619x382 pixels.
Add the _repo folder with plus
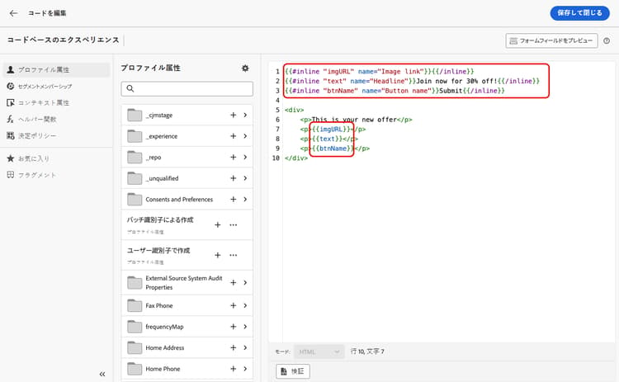pos(234,157)
